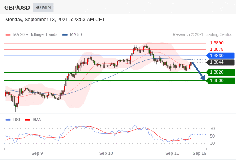Click the Sep 10 date axis label
Image resolution: width=236 pixels, height=160 pixels.
click(106, 153)
